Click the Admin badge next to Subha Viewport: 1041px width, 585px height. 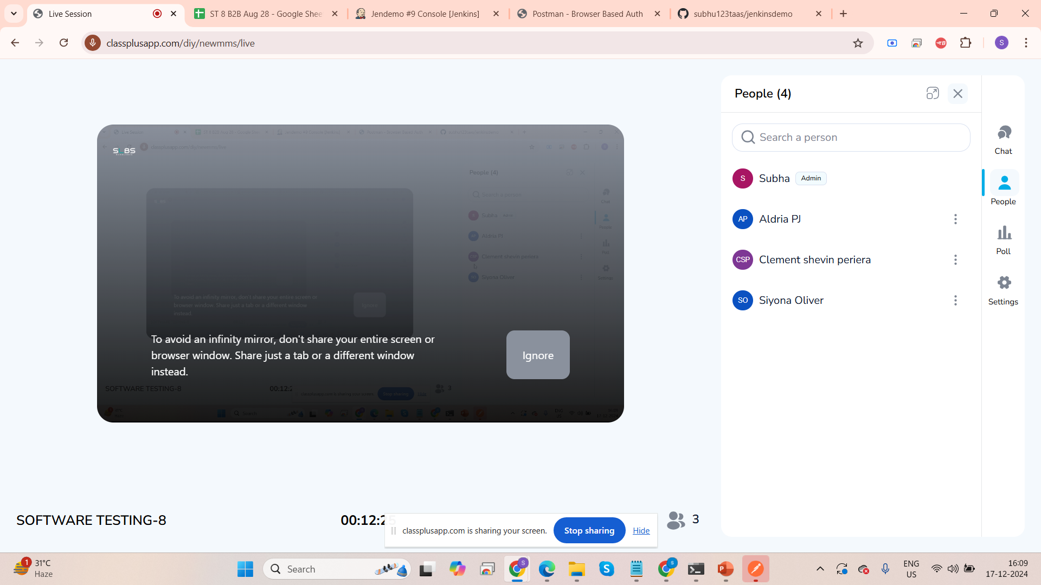(x=811, y=178)
